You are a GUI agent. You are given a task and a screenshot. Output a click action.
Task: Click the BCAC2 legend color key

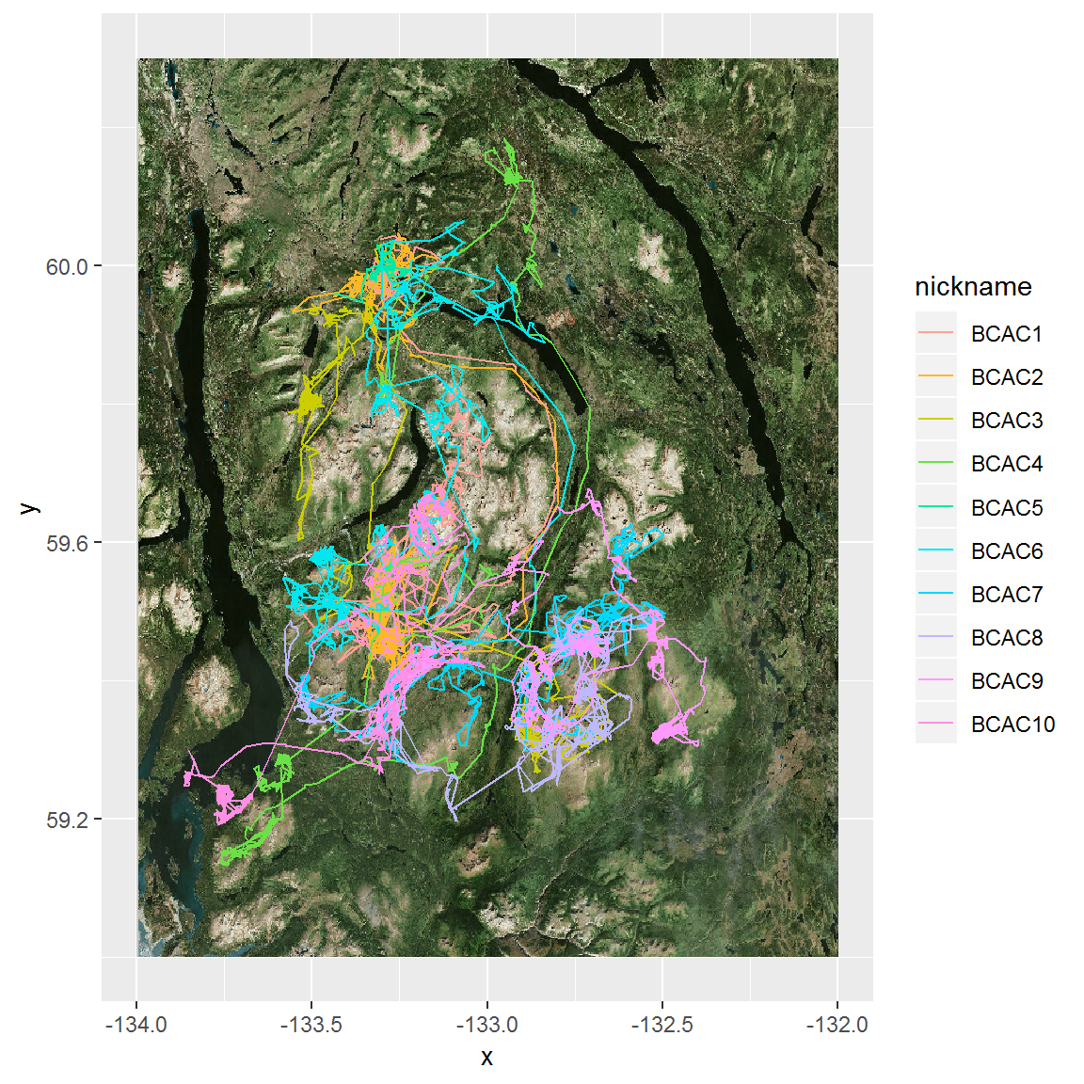(x=936, y=376)
